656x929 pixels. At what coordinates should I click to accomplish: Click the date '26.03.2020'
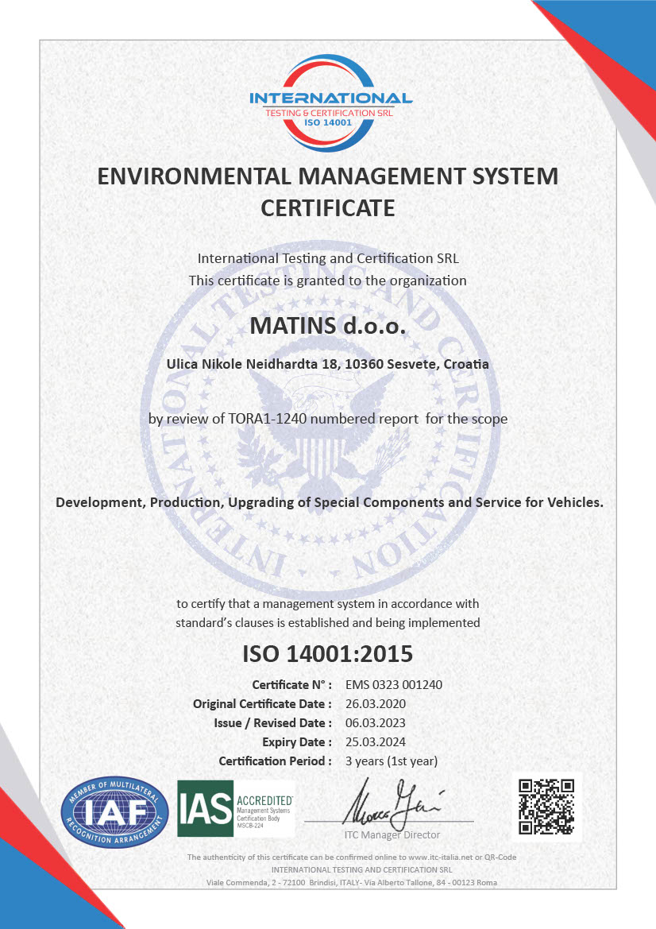coord(376,704)
